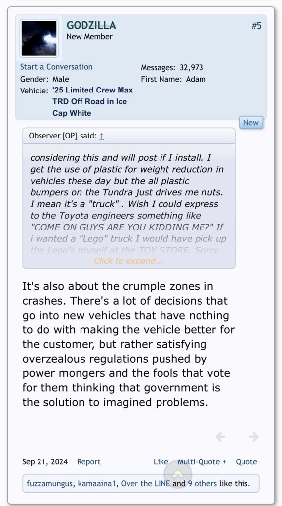
Task: Click to expand the quoted message
Action: (x=128, y=261)
